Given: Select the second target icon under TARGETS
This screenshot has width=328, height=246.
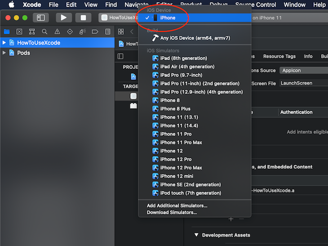Looking at the screenshot, I should click(133, 106).
